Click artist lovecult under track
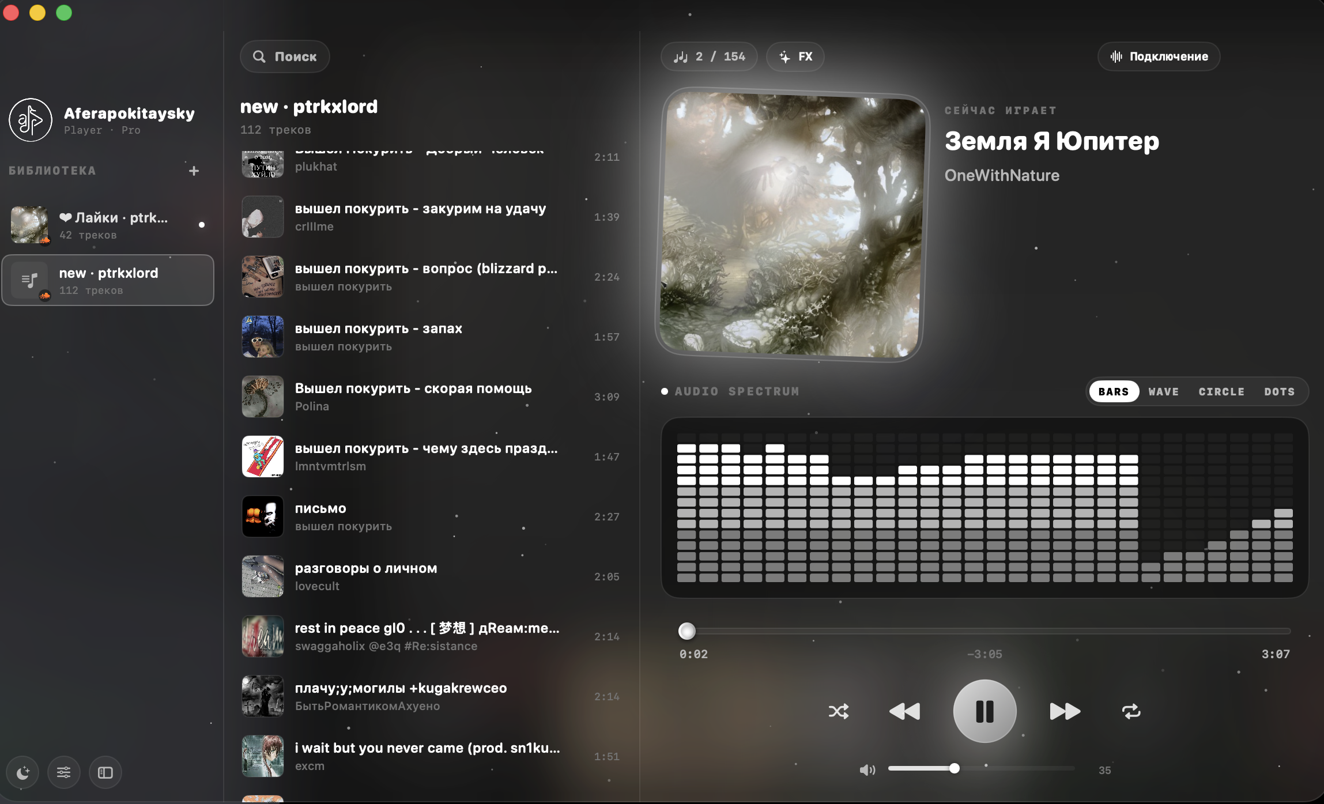Screen dimensions: 1324x804 (317, 586)
